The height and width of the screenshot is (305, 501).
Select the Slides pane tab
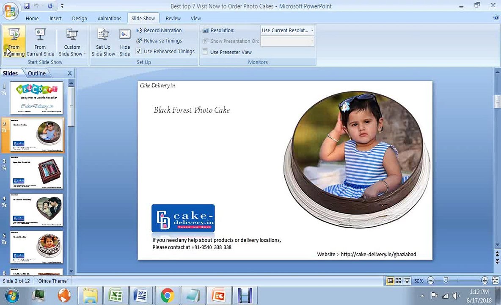tap(10, 73)
